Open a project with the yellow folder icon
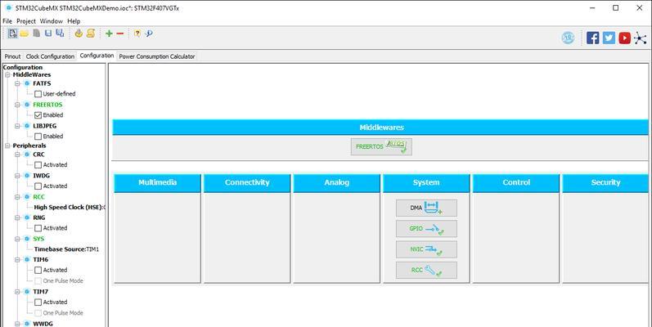 click(x=24, y=34)
